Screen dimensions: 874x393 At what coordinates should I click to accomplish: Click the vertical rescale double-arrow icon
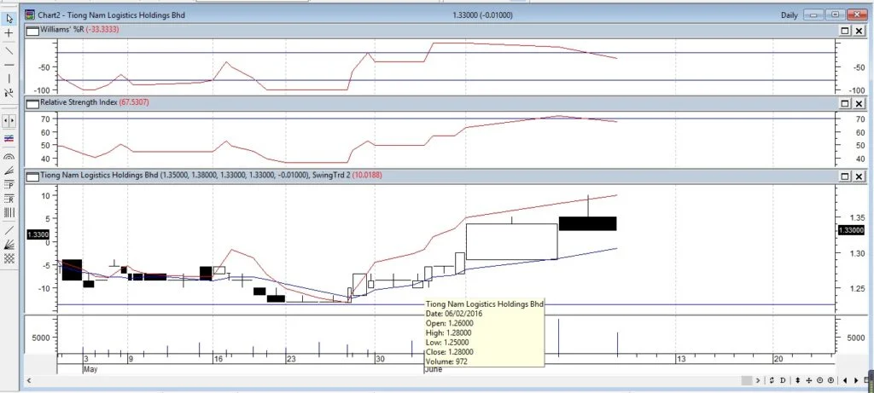[x=798, y=380]
